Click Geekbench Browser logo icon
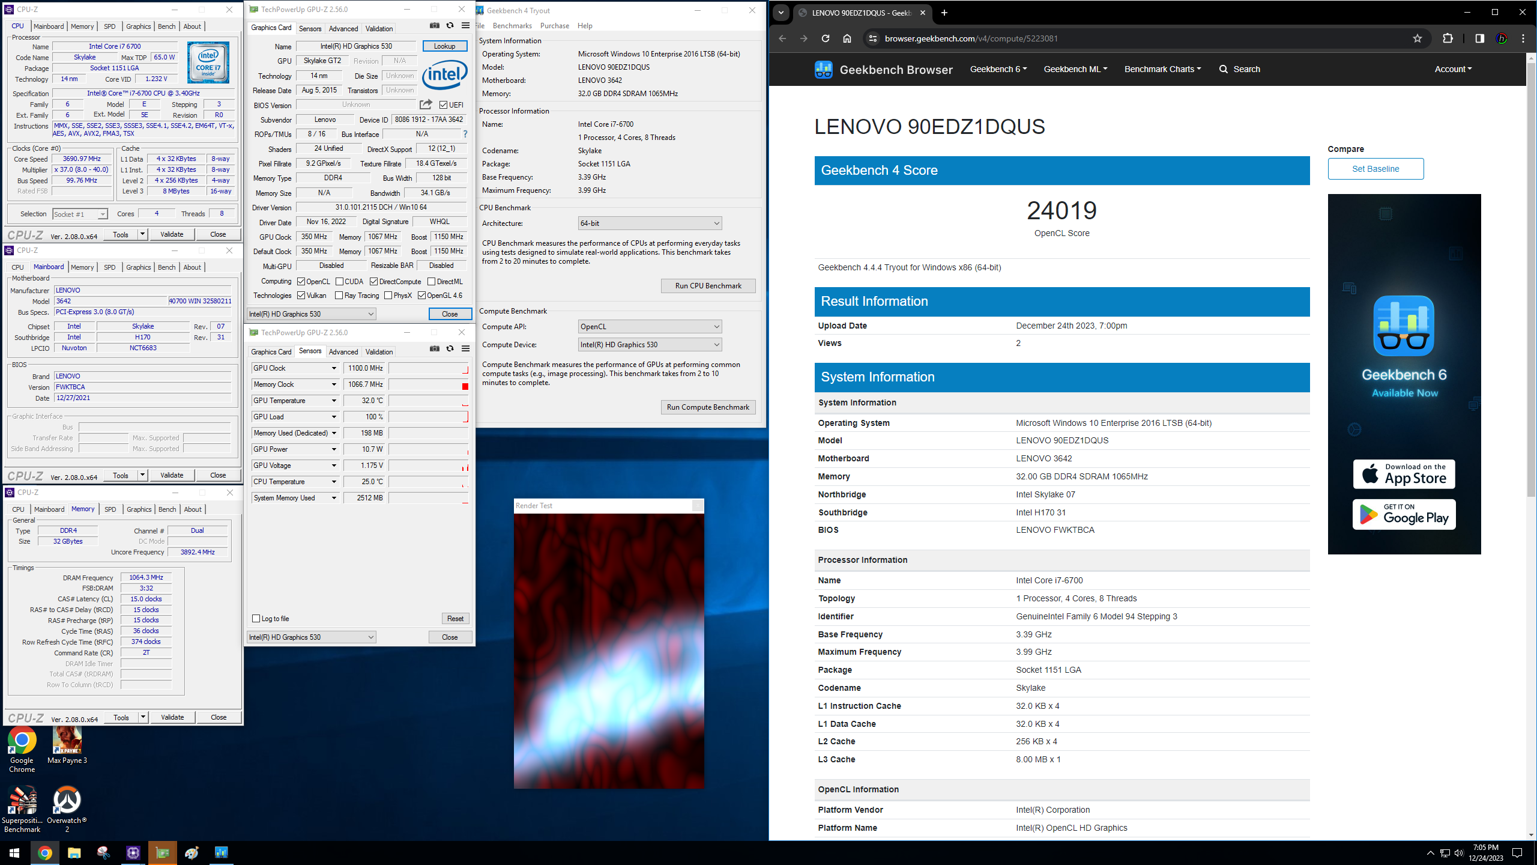 coord(824,70)
